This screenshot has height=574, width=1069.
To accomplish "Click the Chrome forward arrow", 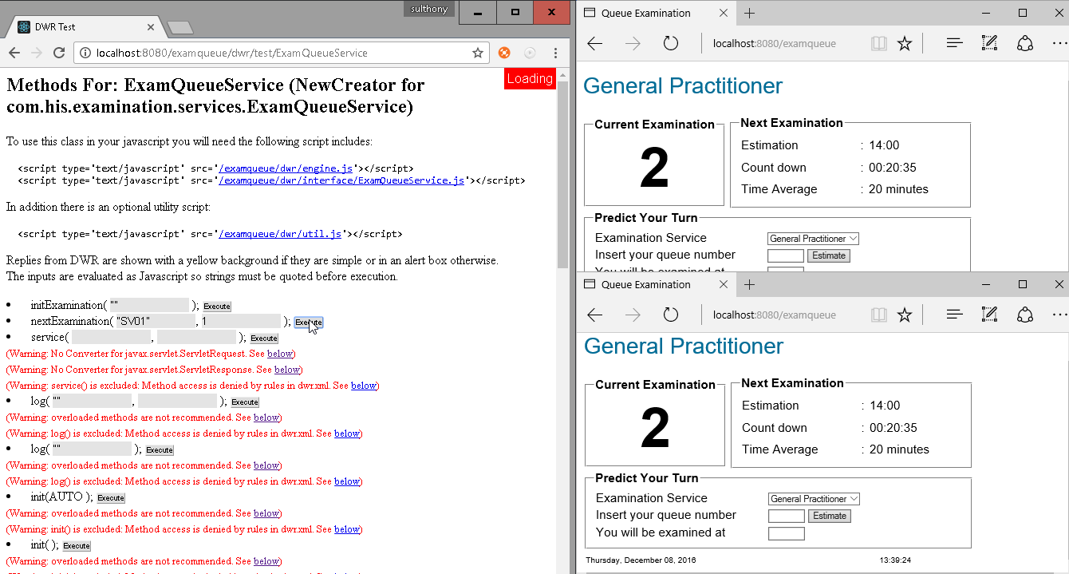I will tap(37, 53).
